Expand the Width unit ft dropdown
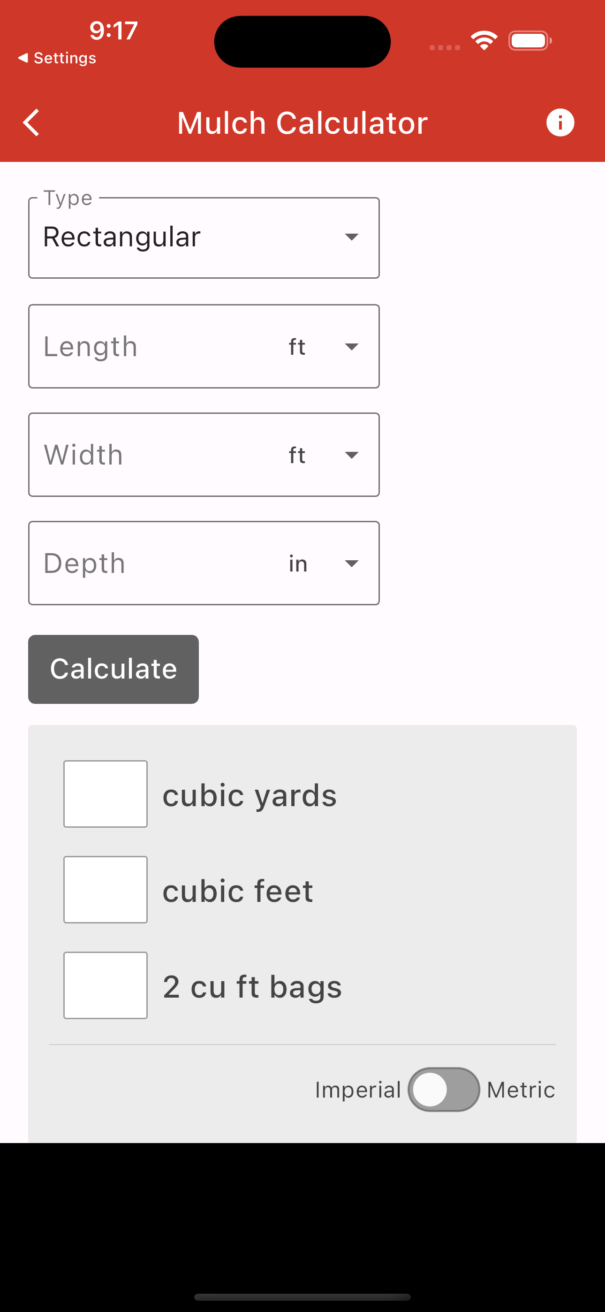This screenshot has height=1312, width=605. pos(324,455)
